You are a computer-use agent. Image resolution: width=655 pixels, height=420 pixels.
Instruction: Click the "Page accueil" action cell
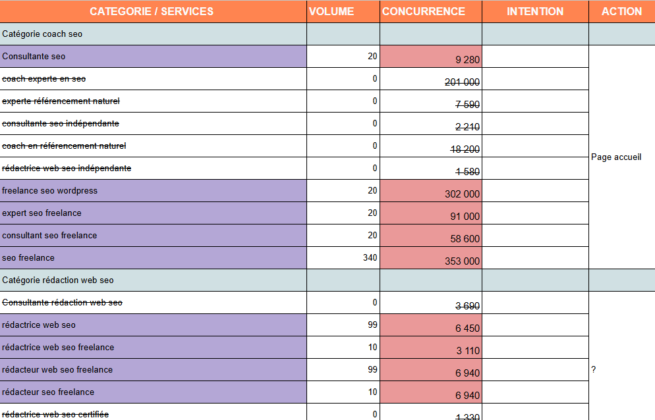pyautogui.click(x=621, y=157)
